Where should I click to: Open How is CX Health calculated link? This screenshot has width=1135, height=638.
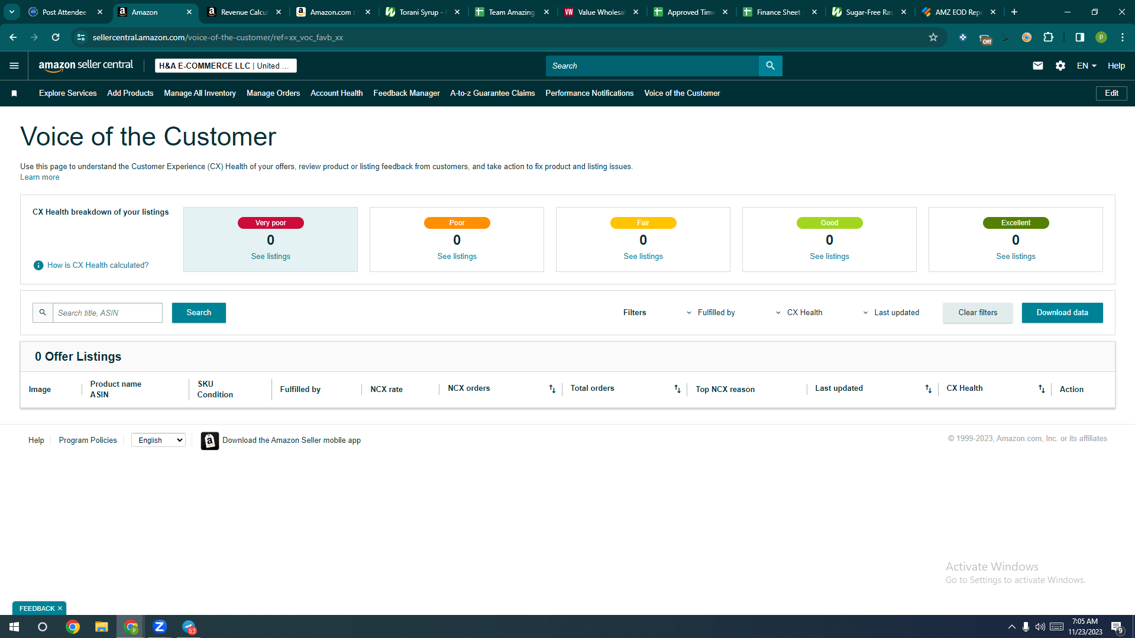[98, 265]
